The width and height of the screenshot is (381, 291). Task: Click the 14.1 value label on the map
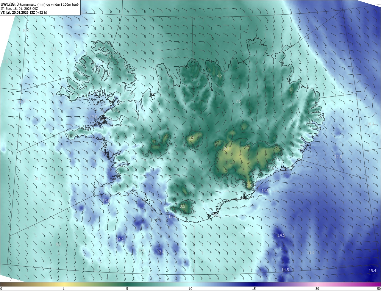120,239
